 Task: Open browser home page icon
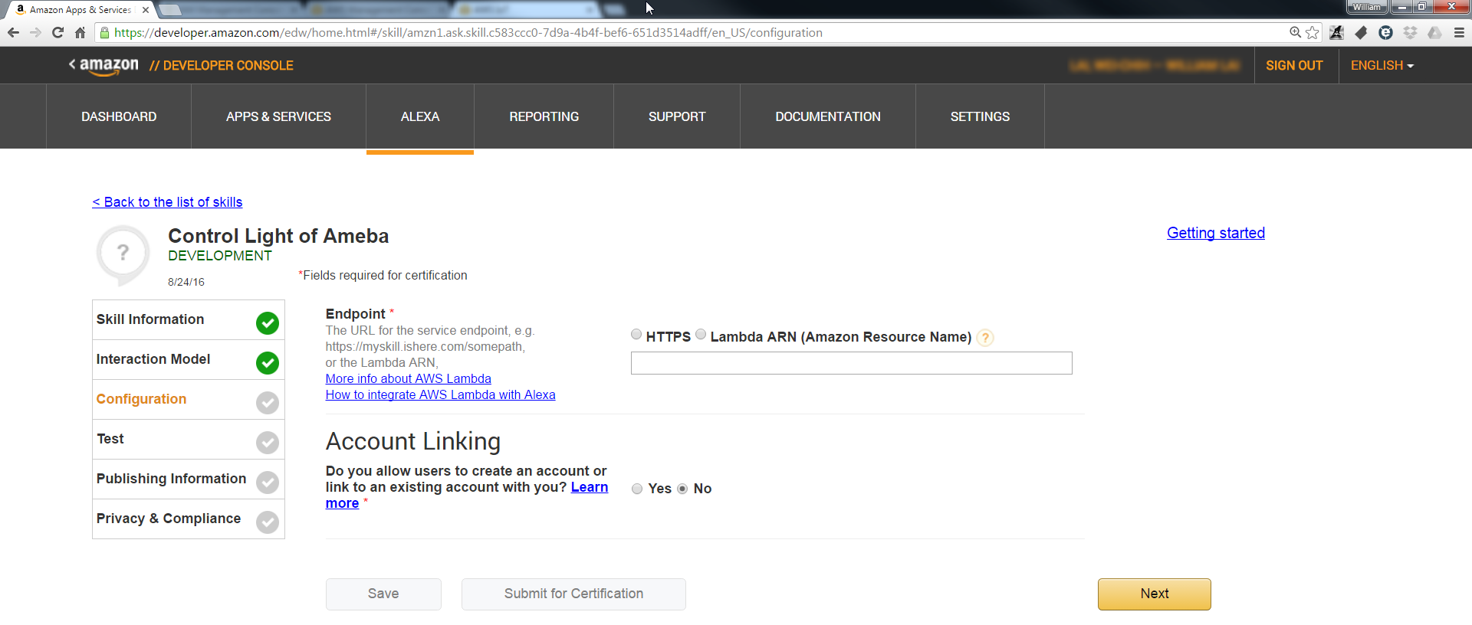pos(80,32)
